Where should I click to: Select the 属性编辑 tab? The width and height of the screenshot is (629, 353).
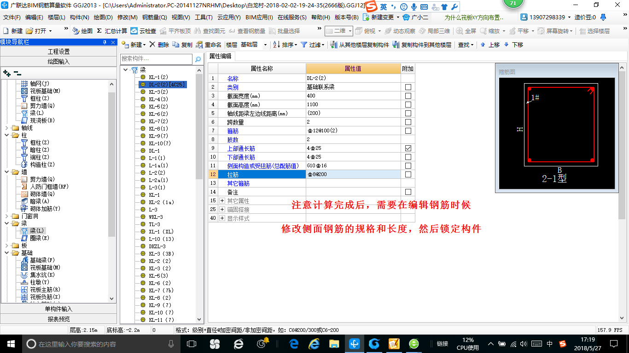(x=220, y=56)
